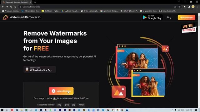200x112 pixels.
Task: Open the AdFoc.us User Center bookmark
Action: [31, 11]
